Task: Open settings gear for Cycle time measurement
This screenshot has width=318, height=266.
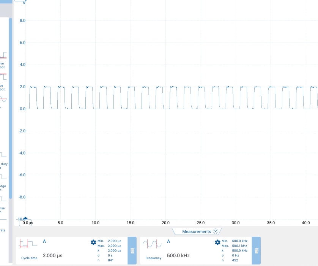Action: coord(93,242)
